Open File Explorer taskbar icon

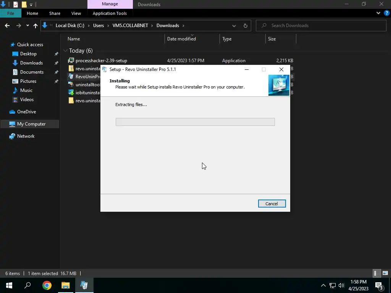click(x=66, y=285)
